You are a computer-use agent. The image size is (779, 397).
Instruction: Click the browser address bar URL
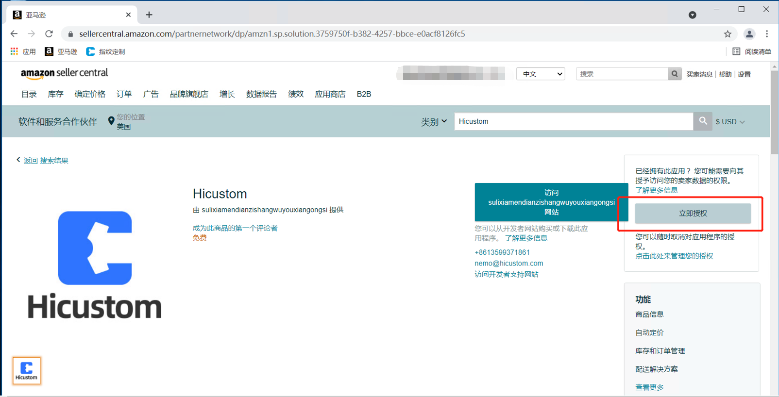272,34
